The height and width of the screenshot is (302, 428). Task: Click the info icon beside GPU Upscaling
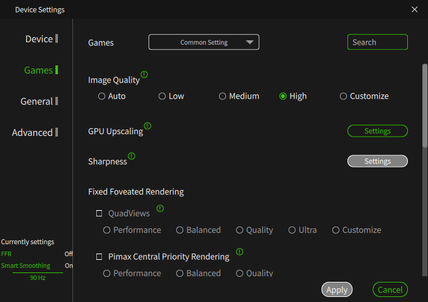point(147,126)
